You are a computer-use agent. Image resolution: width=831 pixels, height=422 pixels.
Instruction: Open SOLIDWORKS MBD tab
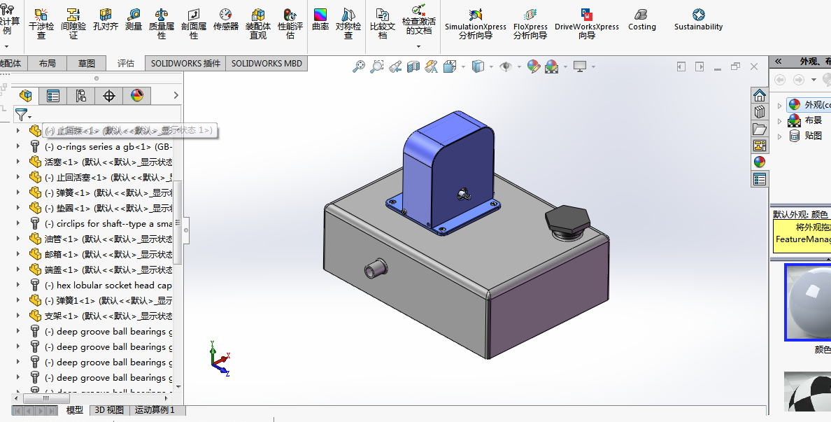click(267, 63)
